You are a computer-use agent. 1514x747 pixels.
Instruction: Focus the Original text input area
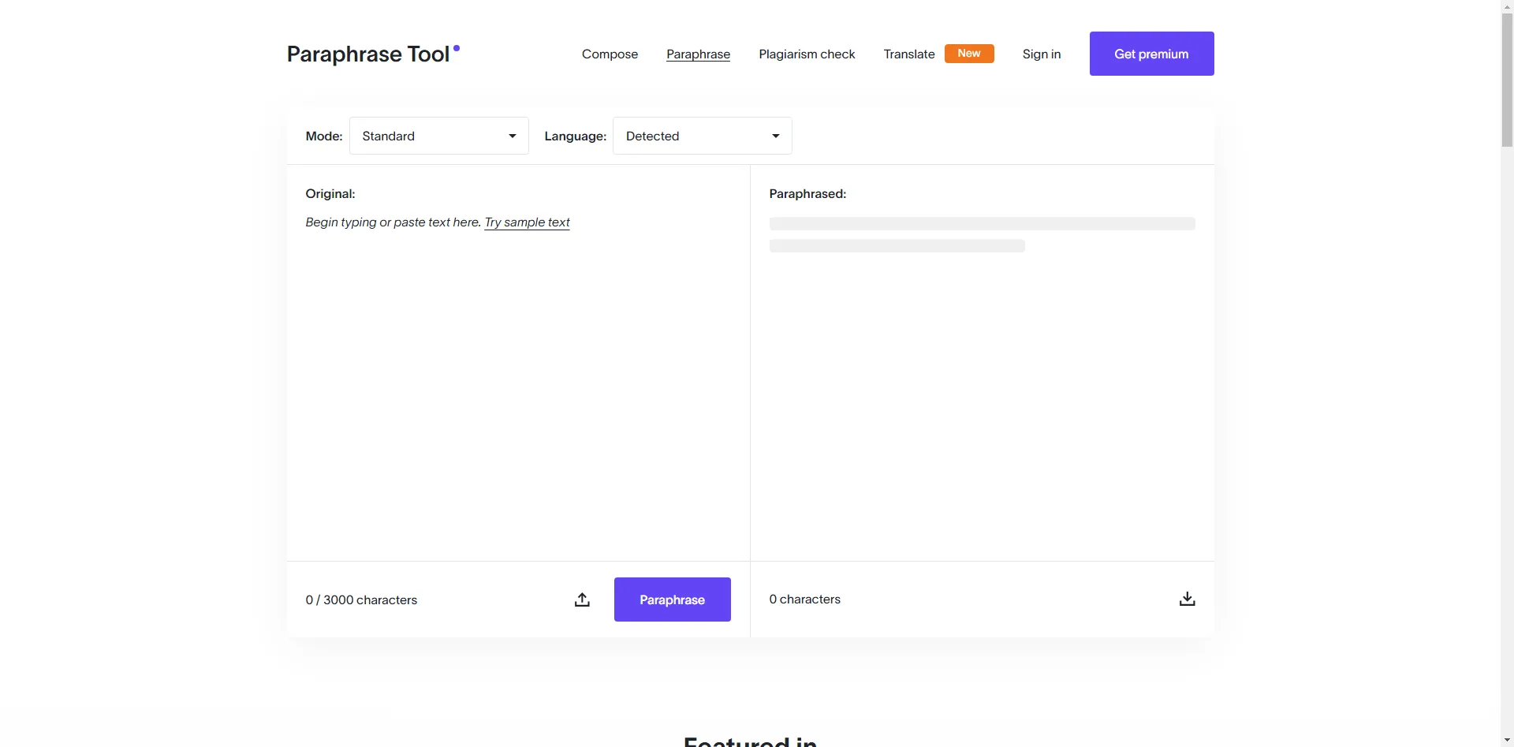point(517,379)
